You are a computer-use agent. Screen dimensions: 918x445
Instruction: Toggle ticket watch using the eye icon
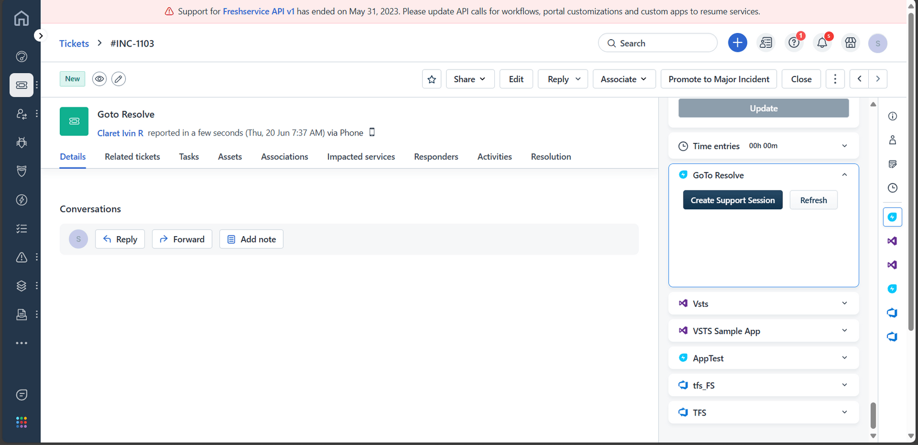[x=99, y=79]
